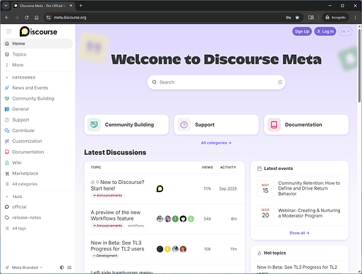Image resolution: width=362 pixels, height=274 pixels.
Task: Click the browser home icon
Action: coord(37,18)
